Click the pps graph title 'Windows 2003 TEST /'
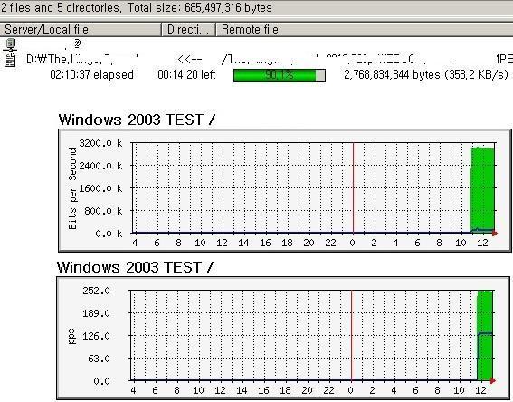Viewport: 513px width, 402px height. pos(135,267)
